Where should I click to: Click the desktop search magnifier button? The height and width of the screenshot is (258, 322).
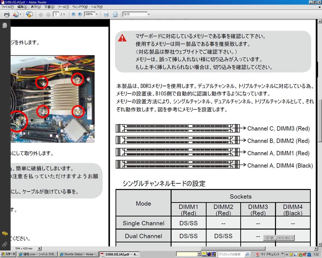[247, 254]
